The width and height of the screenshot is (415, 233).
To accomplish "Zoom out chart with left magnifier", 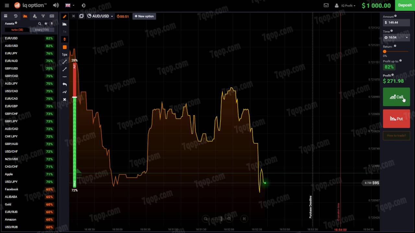I will [x=206, y=219].
